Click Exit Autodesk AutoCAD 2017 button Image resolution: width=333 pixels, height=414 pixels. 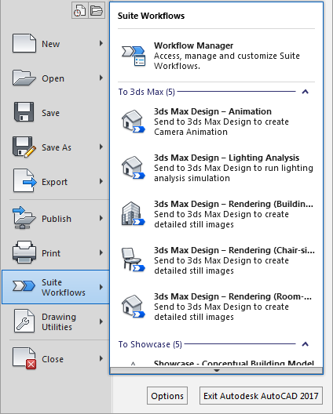pos(261,396)
